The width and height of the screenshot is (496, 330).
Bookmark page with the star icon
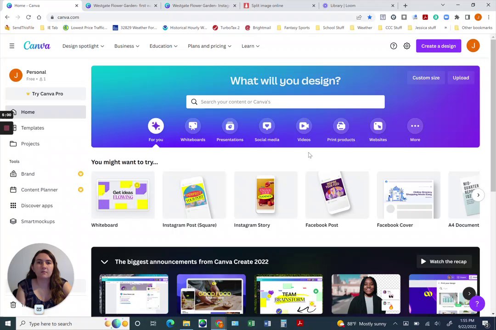[369, 17]
